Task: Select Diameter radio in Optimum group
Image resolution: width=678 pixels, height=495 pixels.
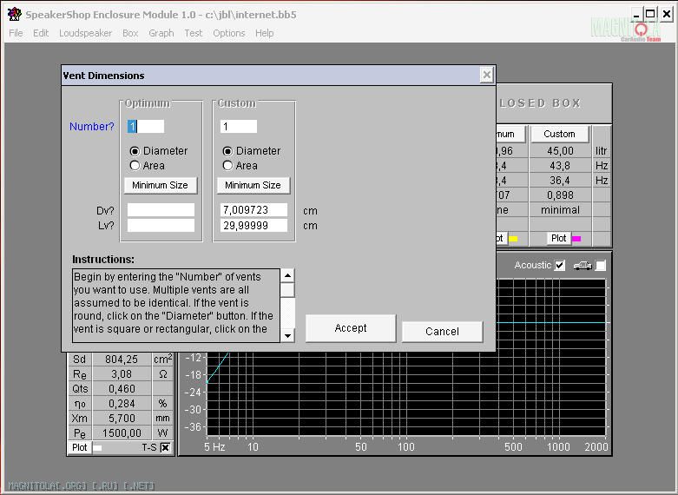Action: [135, 151]
